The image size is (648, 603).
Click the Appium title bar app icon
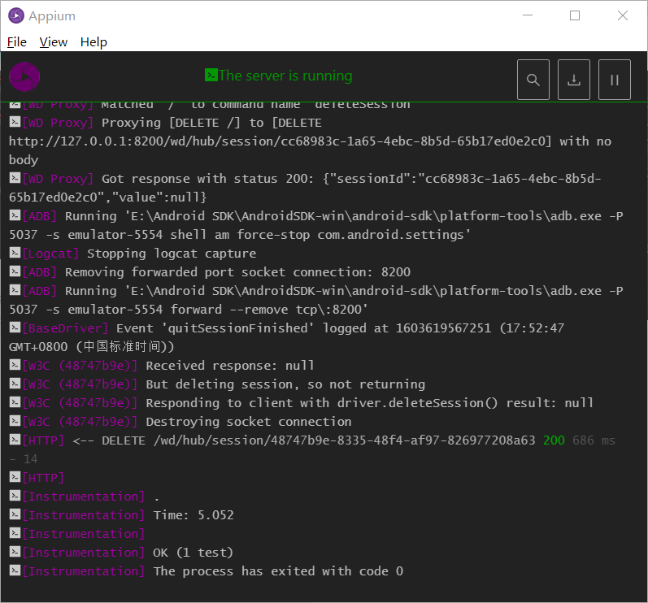(x=16, y=15)
